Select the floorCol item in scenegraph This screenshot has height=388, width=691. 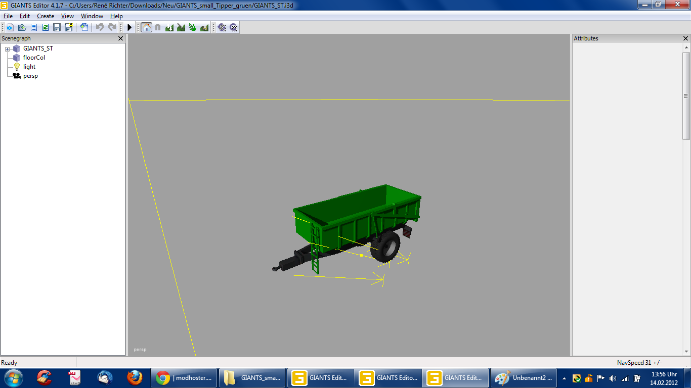(34, 58)
